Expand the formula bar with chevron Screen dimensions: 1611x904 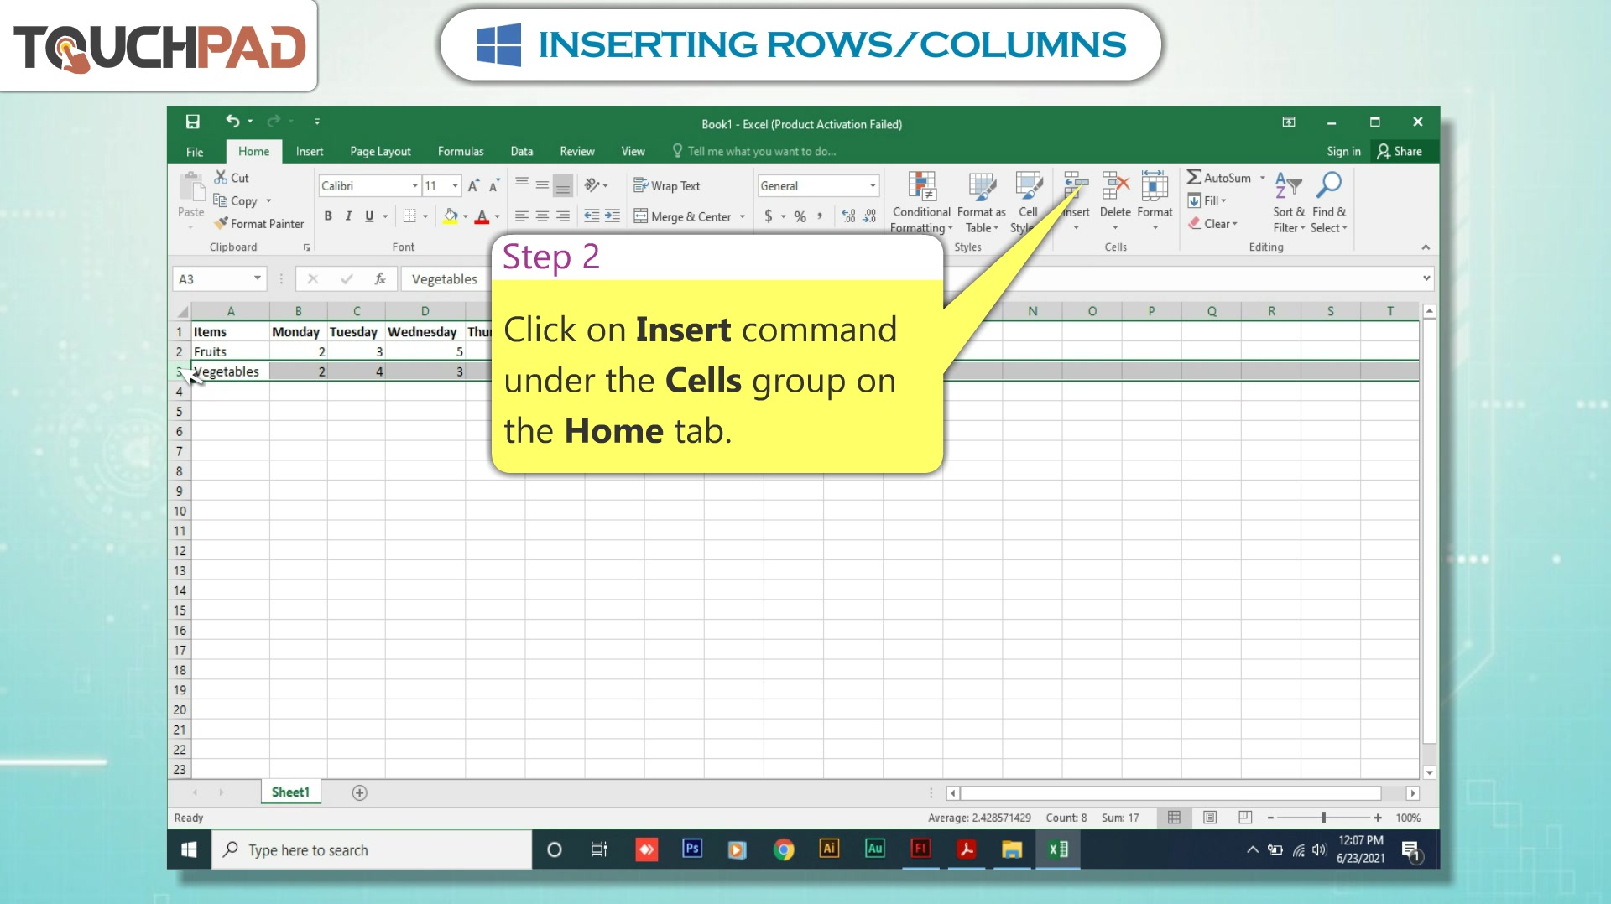click(1426, 278)
